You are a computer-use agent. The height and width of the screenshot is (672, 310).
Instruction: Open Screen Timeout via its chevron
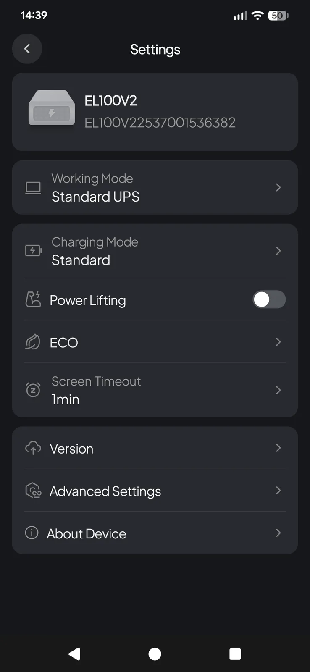coord(278,390)
